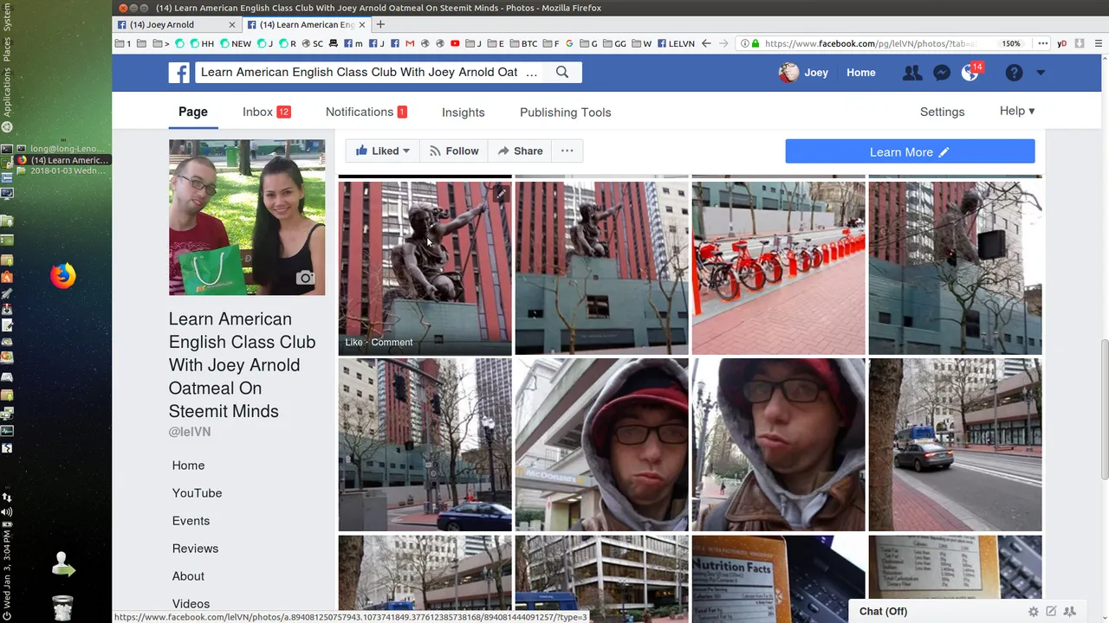This screenshot has height=623, width=1109.
Task: Open the GG bookmarks folder
Action: (x=613, y=43)
